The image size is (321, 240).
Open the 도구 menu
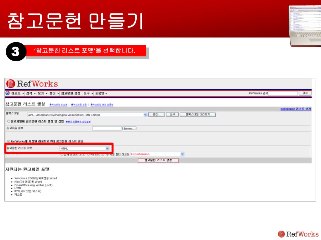click(x=88, y=93)
